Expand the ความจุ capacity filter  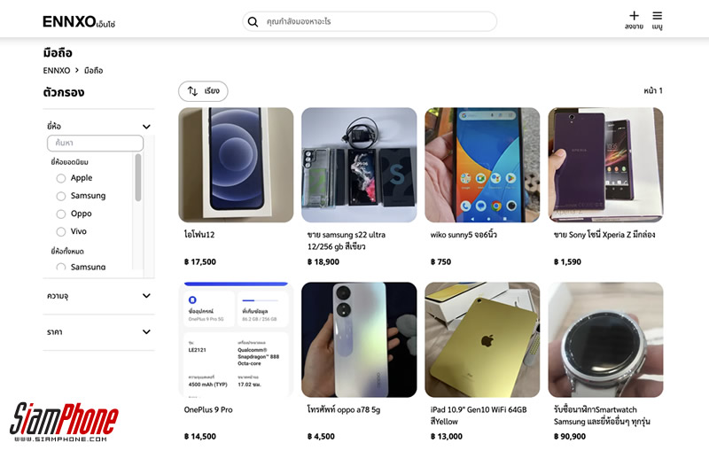(146, 296)
